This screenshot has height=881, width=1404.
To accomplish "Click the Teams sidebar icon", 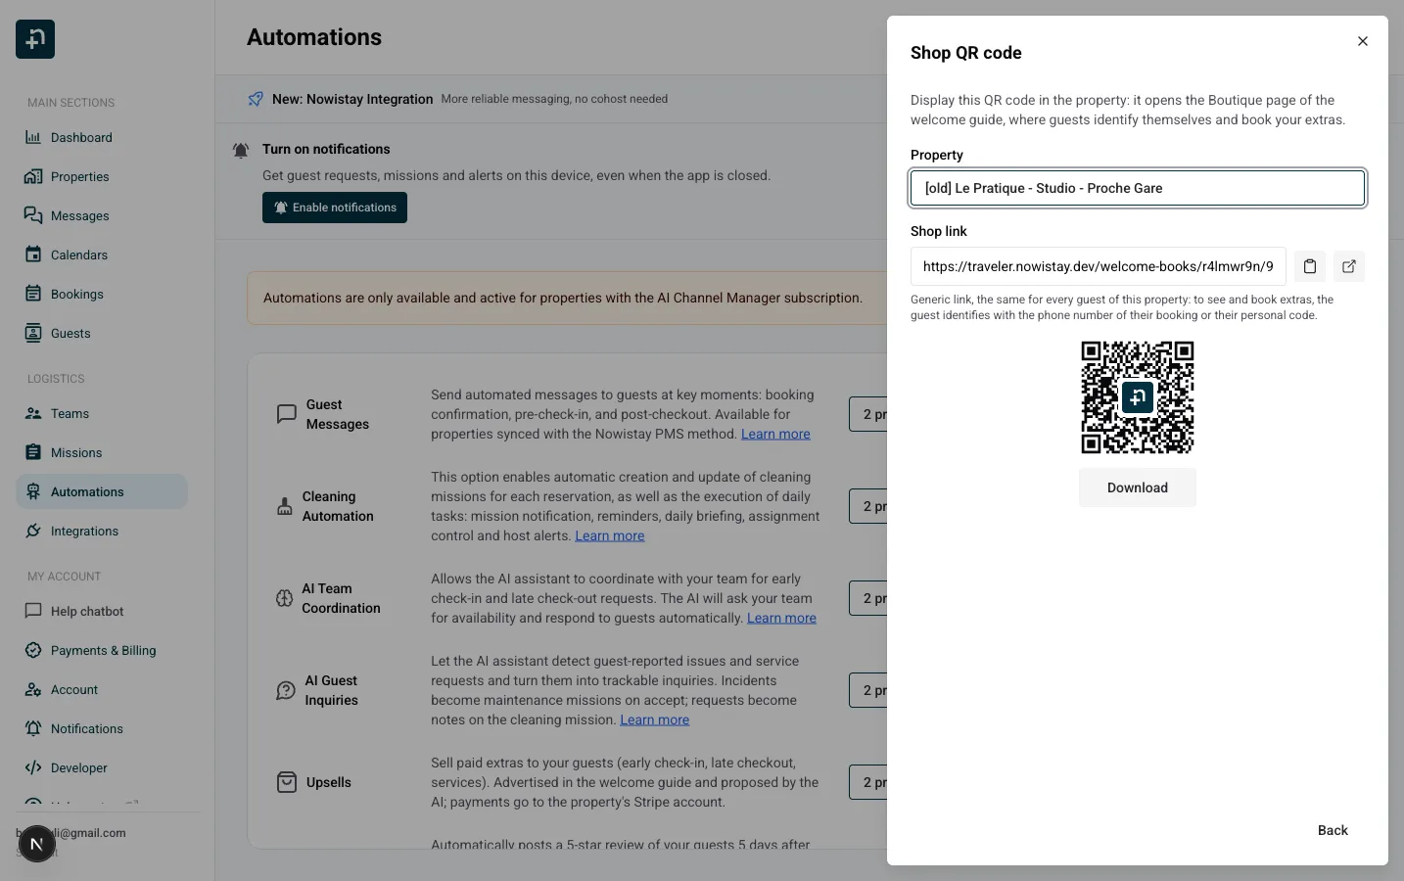I will pyautogui.click(x=33, y=413).
